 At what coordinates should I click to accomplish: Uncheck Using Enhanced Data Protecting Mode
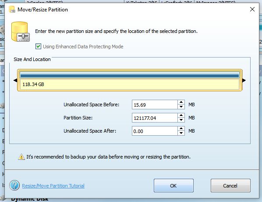[x=38, y=47]
